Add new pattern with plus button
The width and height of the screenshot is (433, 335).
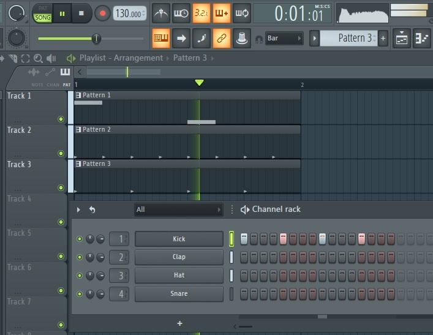pos(383,38)
